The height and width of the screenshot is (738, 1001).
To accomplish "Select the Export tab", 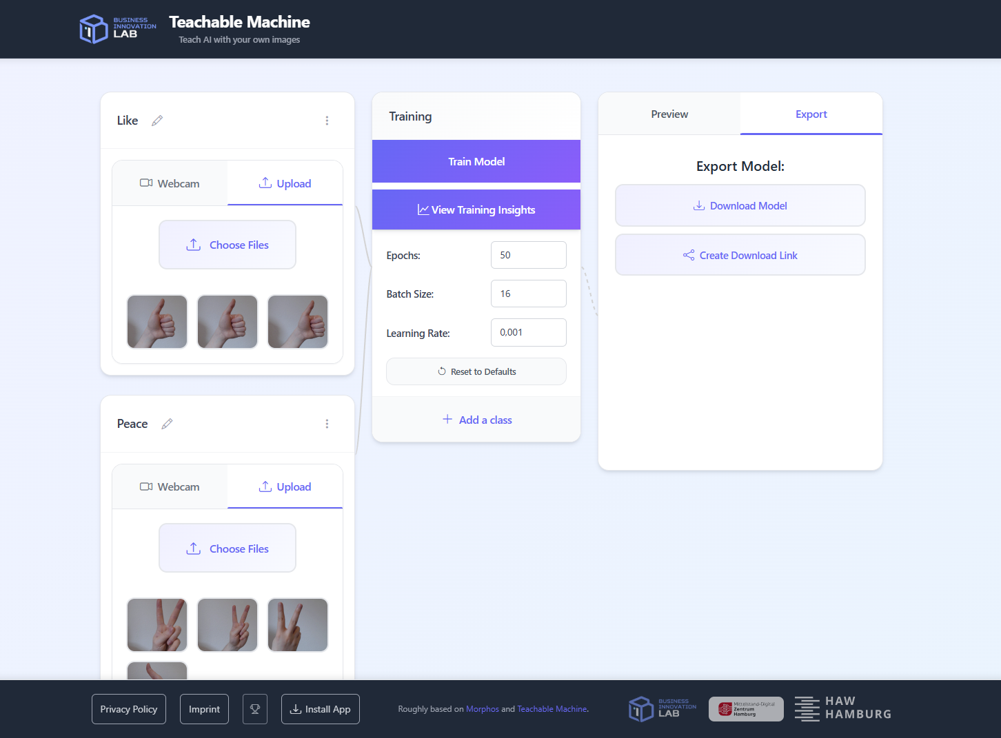I will tap(811, 114).
